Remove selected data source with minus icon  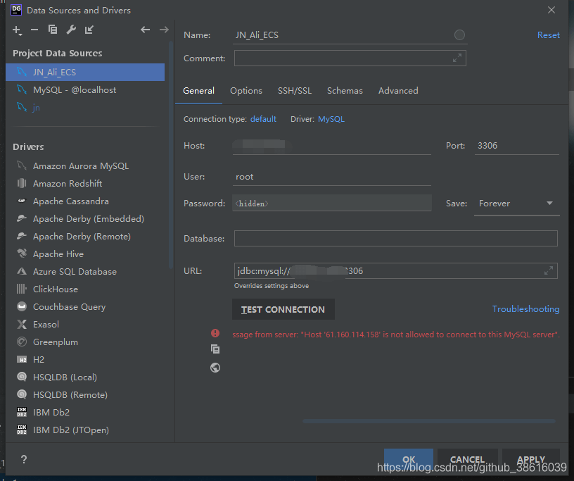point(34,30)
